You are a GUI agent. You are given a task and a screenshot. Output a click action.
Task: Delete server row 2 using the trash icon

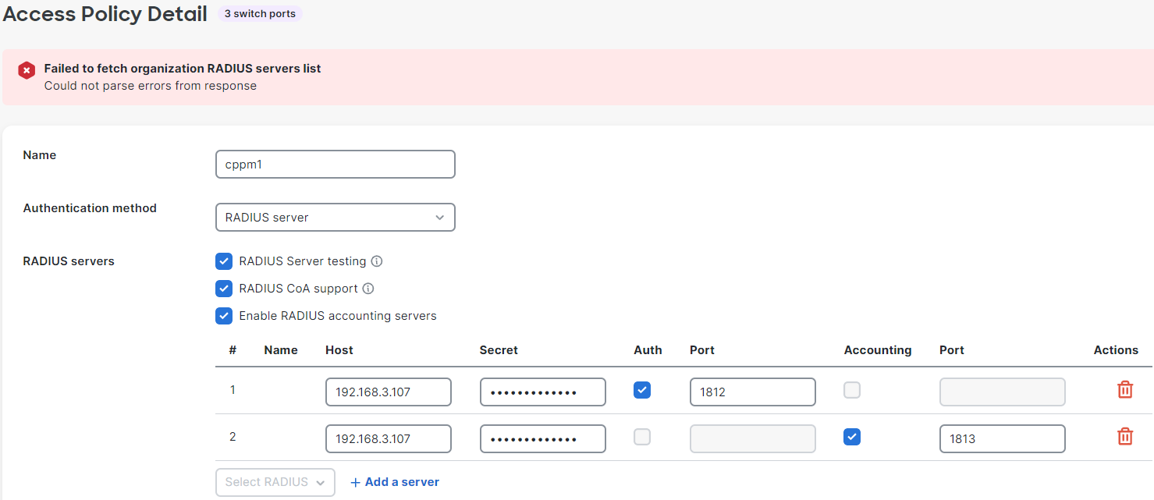coord(1125,438)
